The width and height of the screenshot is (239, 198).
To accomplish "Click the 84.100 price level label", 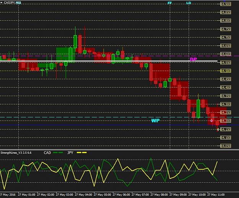I will (x=226, y=138).
